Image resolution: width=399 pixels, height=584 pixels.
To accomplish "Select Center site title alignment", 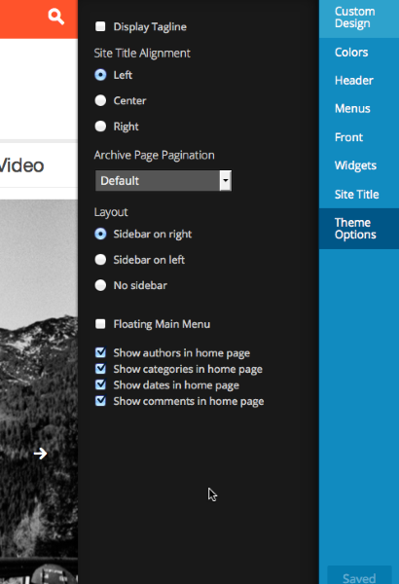I will point(100,100).
